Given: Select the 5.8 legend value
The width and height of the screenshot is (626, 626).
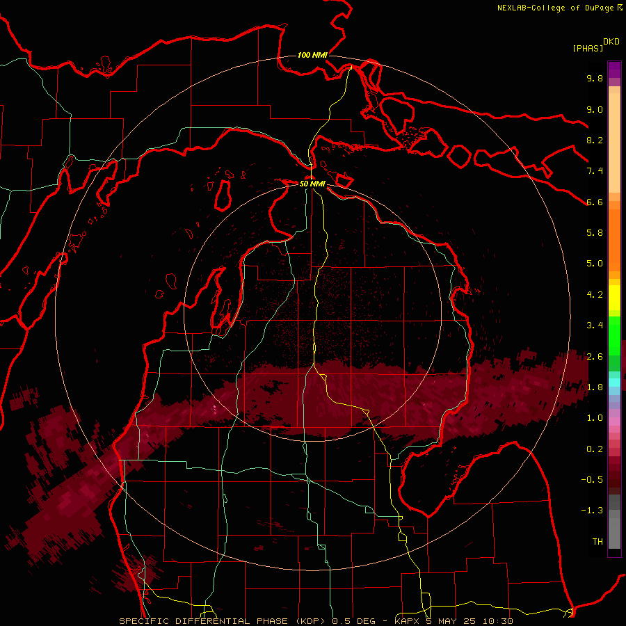Looking at the screenshot, I should coord(595,233).
